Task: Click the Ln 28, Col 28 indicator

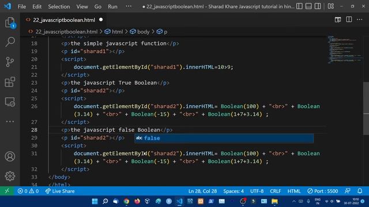Action: [202, 191]
